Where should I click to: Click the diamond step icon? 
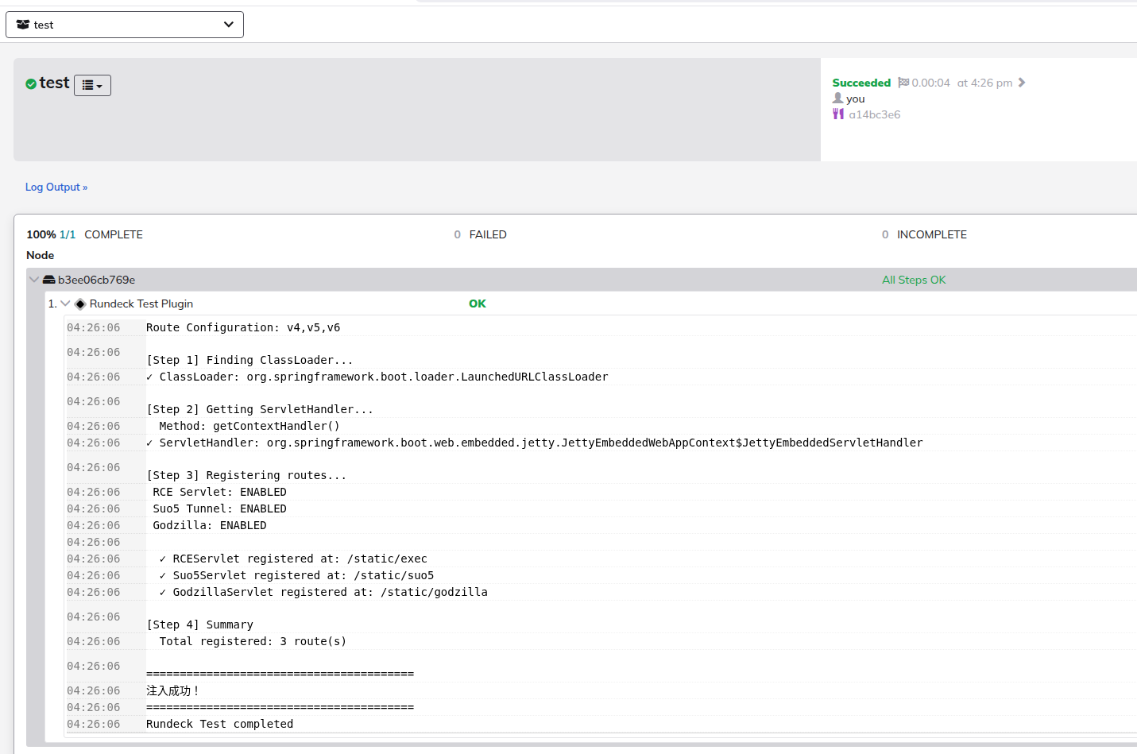pos(80,304)
